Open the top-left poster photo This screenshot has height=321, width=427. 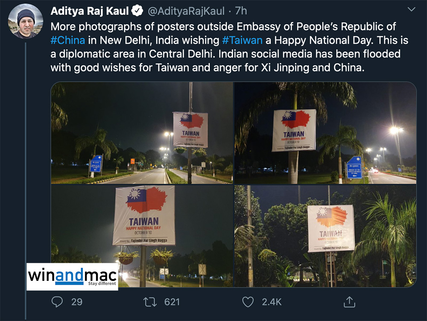142,133
